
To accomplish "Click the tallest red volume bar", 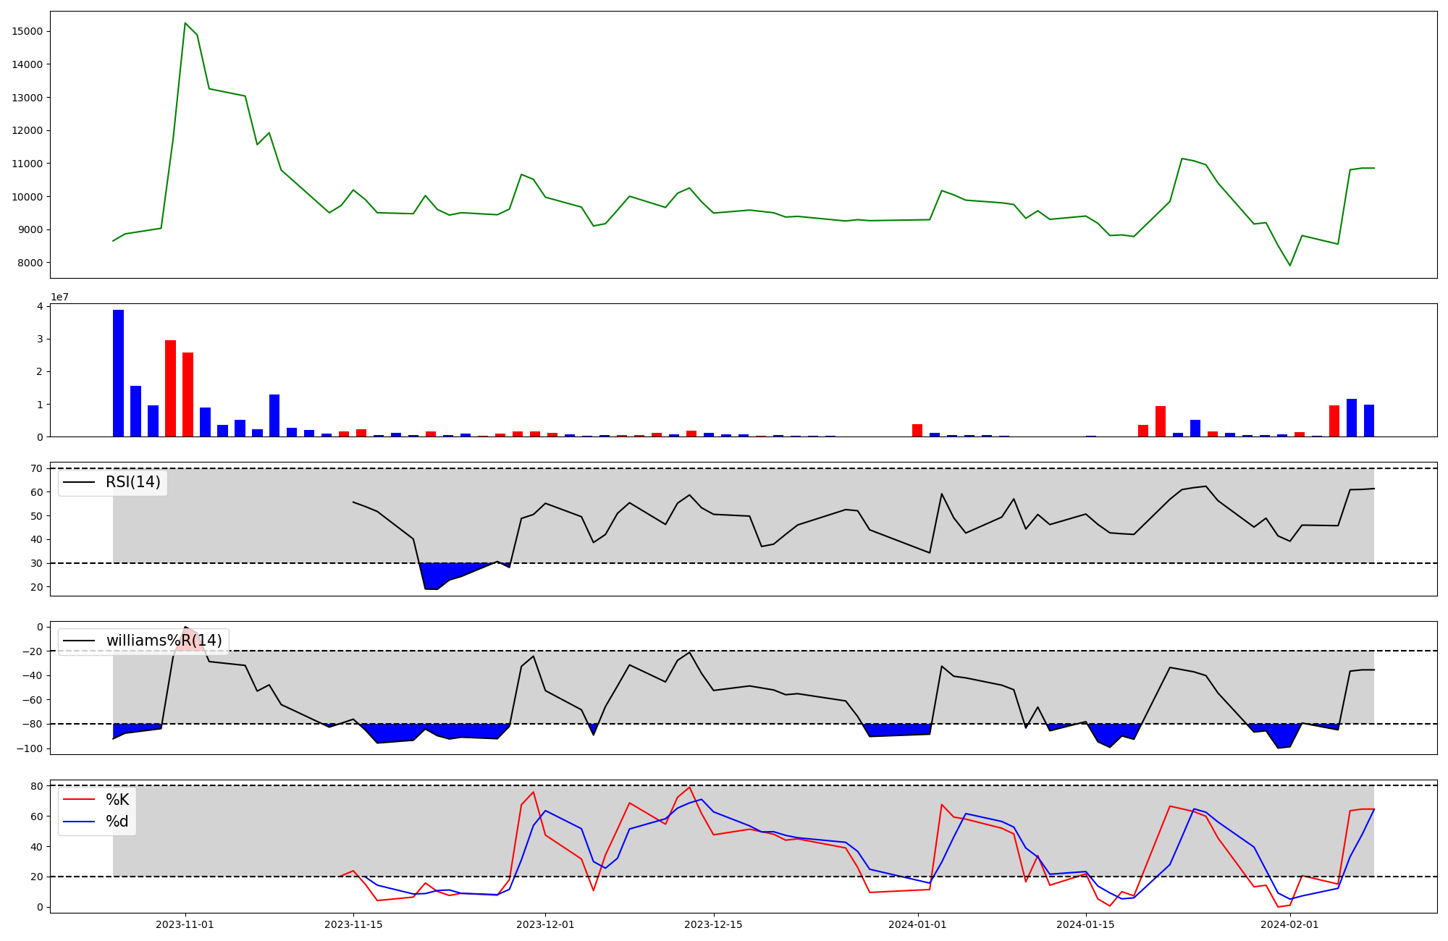I will 170,388.
